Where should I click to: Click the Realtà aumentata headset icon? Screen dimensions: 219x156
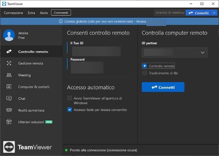tap(9, 110)
